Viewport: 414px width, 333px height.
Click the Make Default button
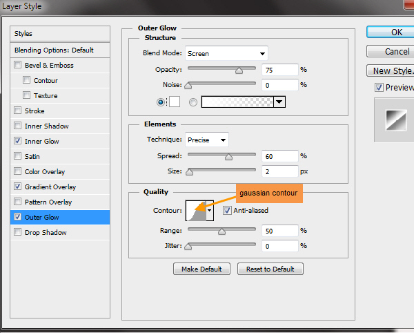(202, 269)
